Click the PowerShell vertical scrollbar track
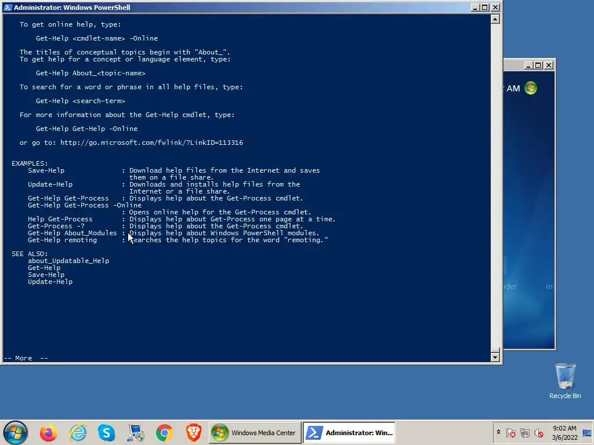This screenshot has width=594, height=445. [495, 185]
